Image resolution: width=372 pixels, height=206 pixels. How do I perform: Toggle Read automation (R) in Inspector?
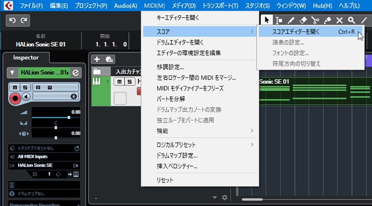pos(38,88)
